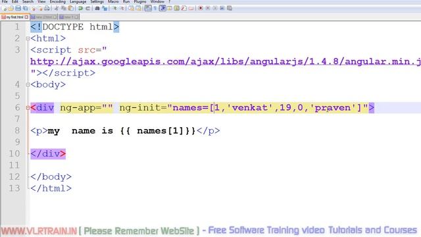Switch to the new 1 tab
Image resolution: width=421 pixels, height=237 pixels.
coord(69,17)
